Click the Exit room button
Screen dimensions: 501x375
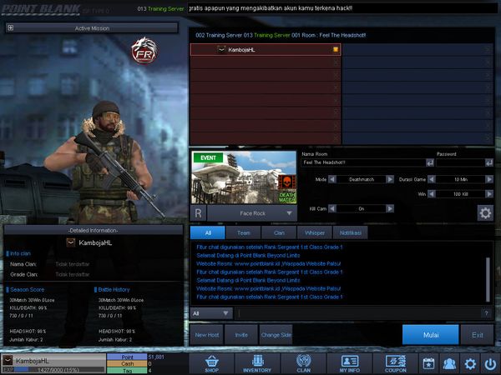[478, 335]
